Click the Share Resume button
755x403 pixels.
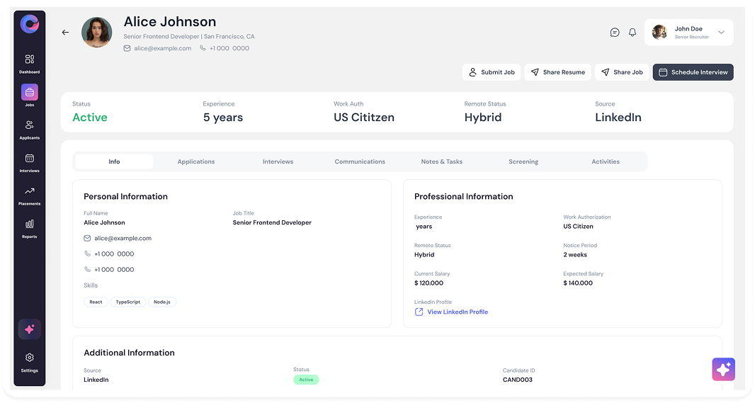pyautogui.click(x=557, y=72)
